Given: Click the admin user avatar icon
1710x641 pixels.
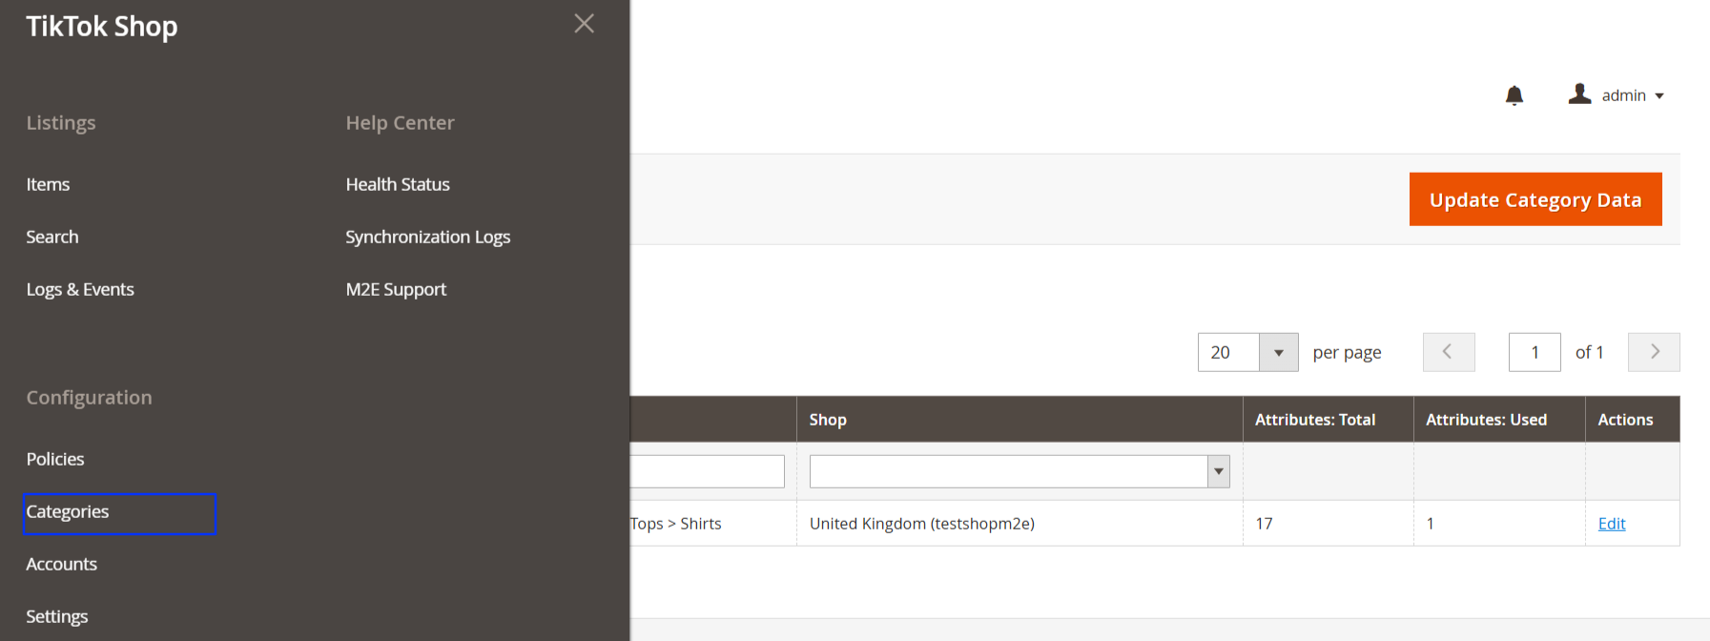Looking at the screenshot, I should pyautogui.click(x=1579, y=94).
